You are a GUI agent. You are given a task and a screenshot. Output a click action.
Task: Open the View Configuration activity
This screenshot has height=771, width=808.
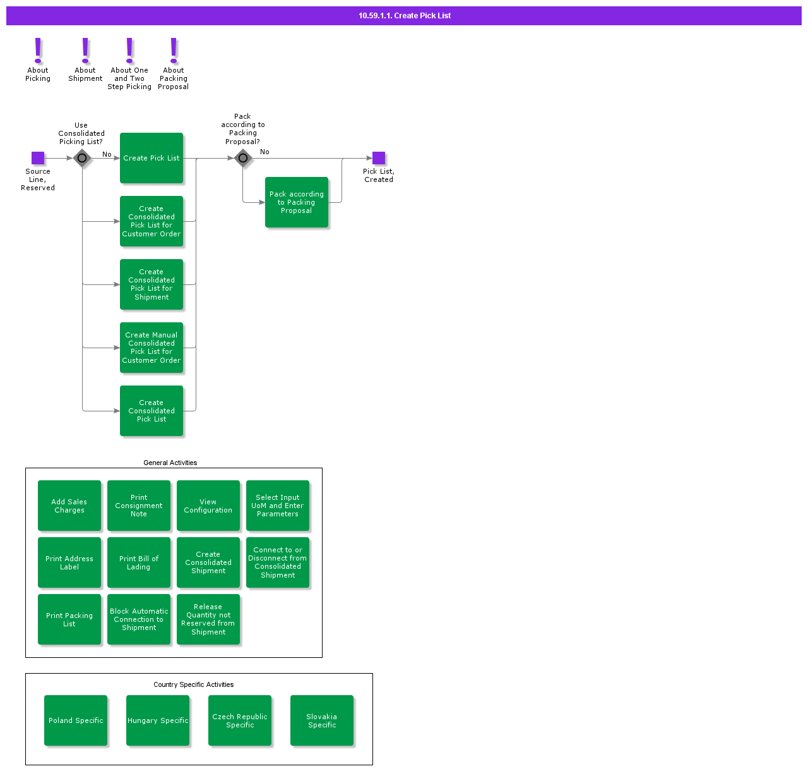click(x=208, y=506)
